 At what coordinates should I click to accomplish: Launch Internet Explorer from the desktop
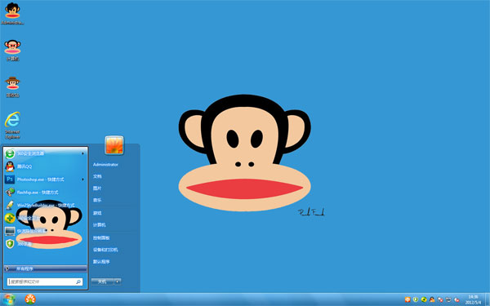12,125
